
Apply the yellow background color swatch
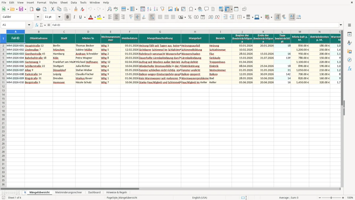99,17
